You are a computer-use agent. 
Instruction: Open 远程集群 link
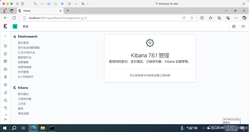(23, 62)
